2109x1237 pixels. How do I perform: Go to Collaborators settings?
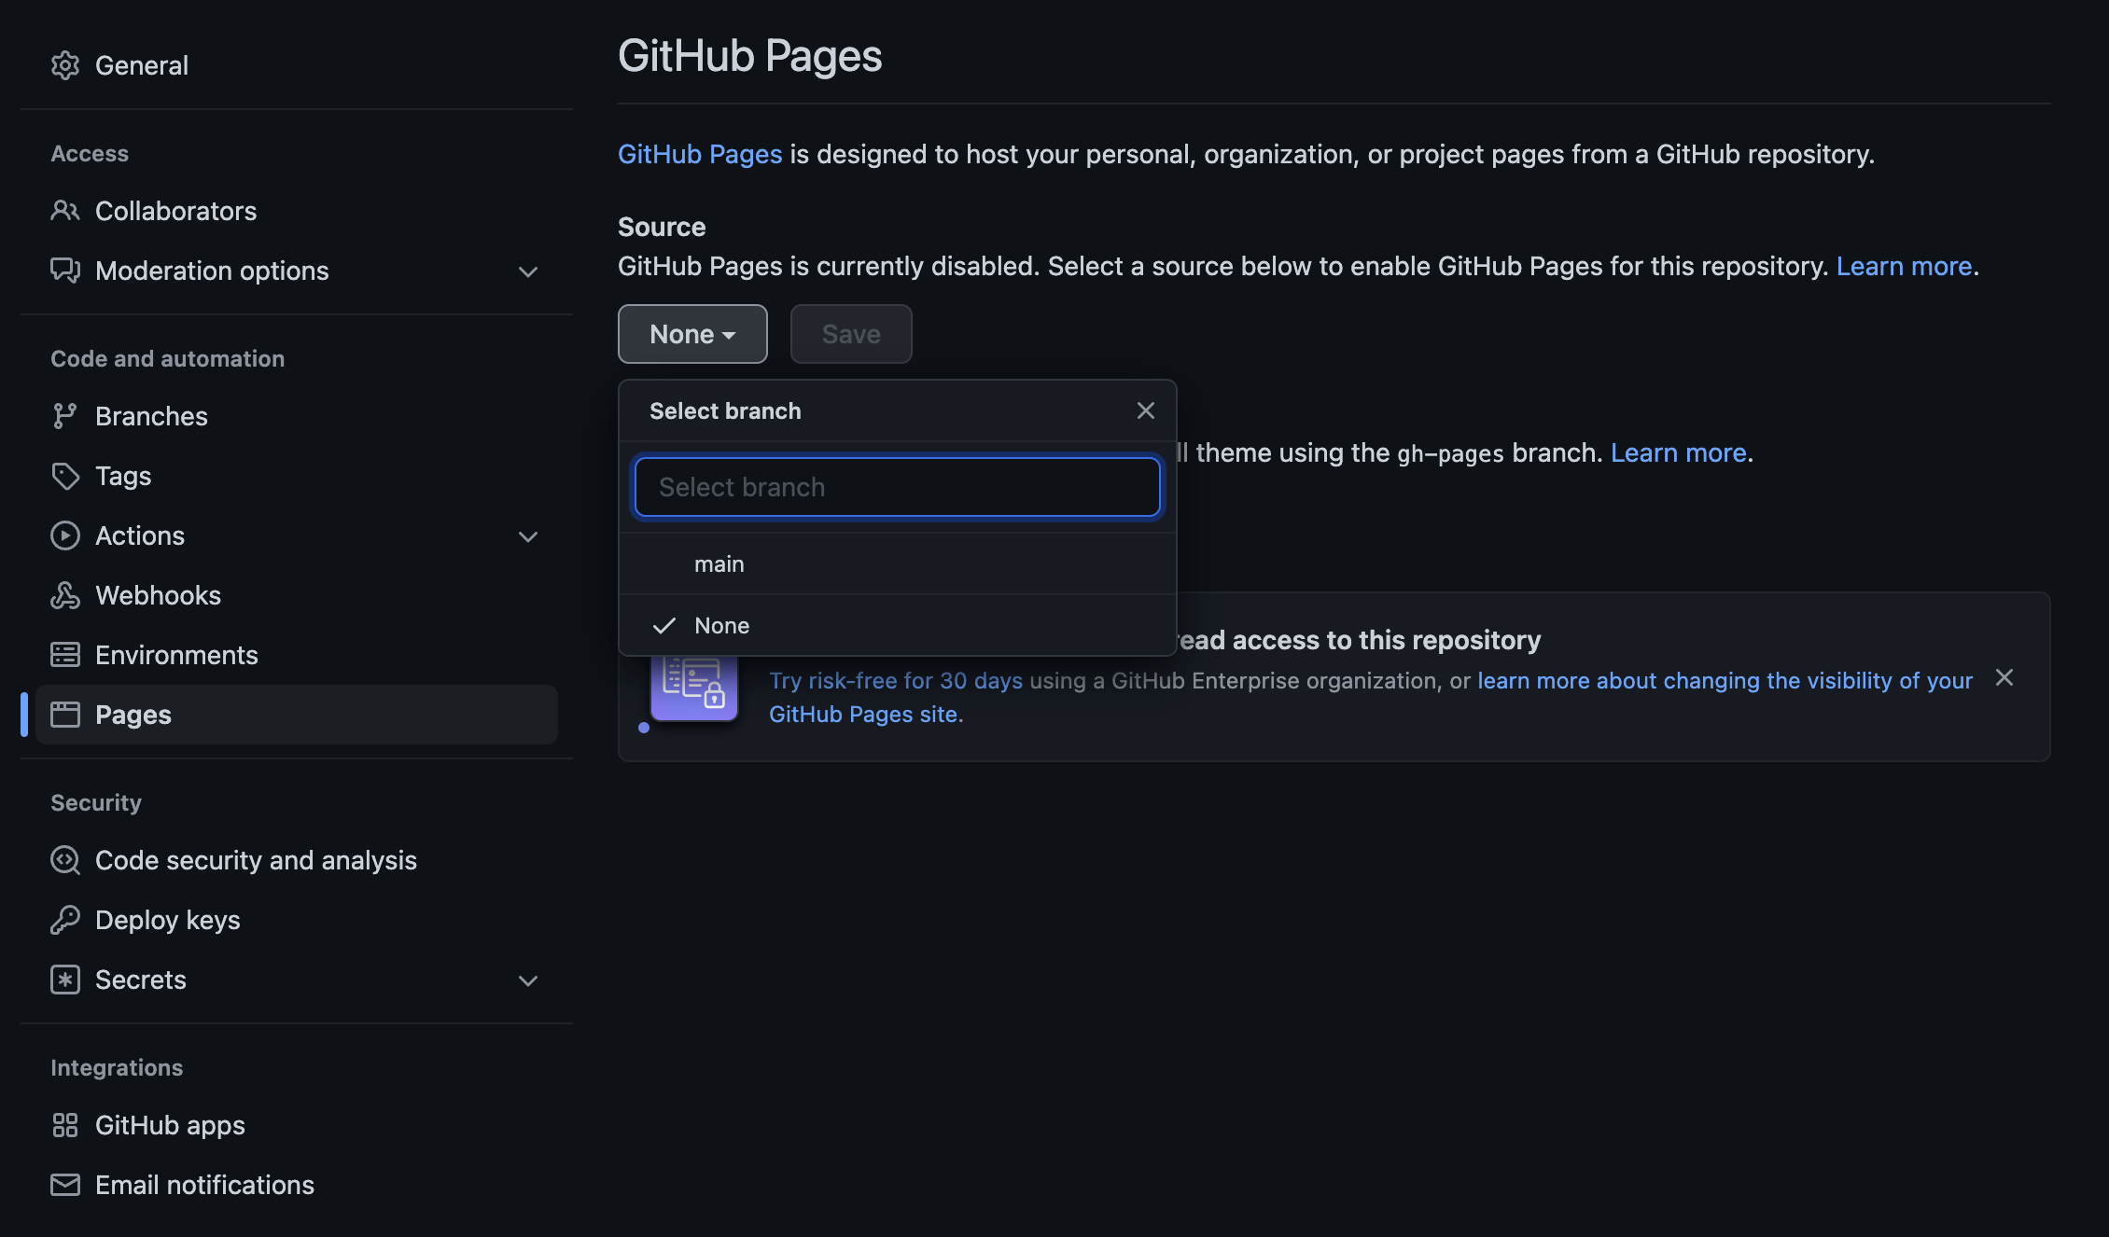pyautogui.click(x=297, y=211)
